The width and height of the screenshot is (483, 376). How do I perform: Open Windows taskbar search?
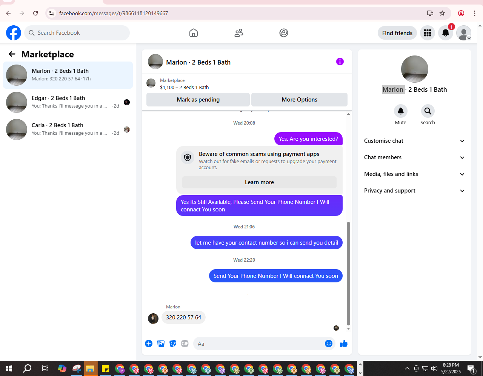[x=27, y=368]
